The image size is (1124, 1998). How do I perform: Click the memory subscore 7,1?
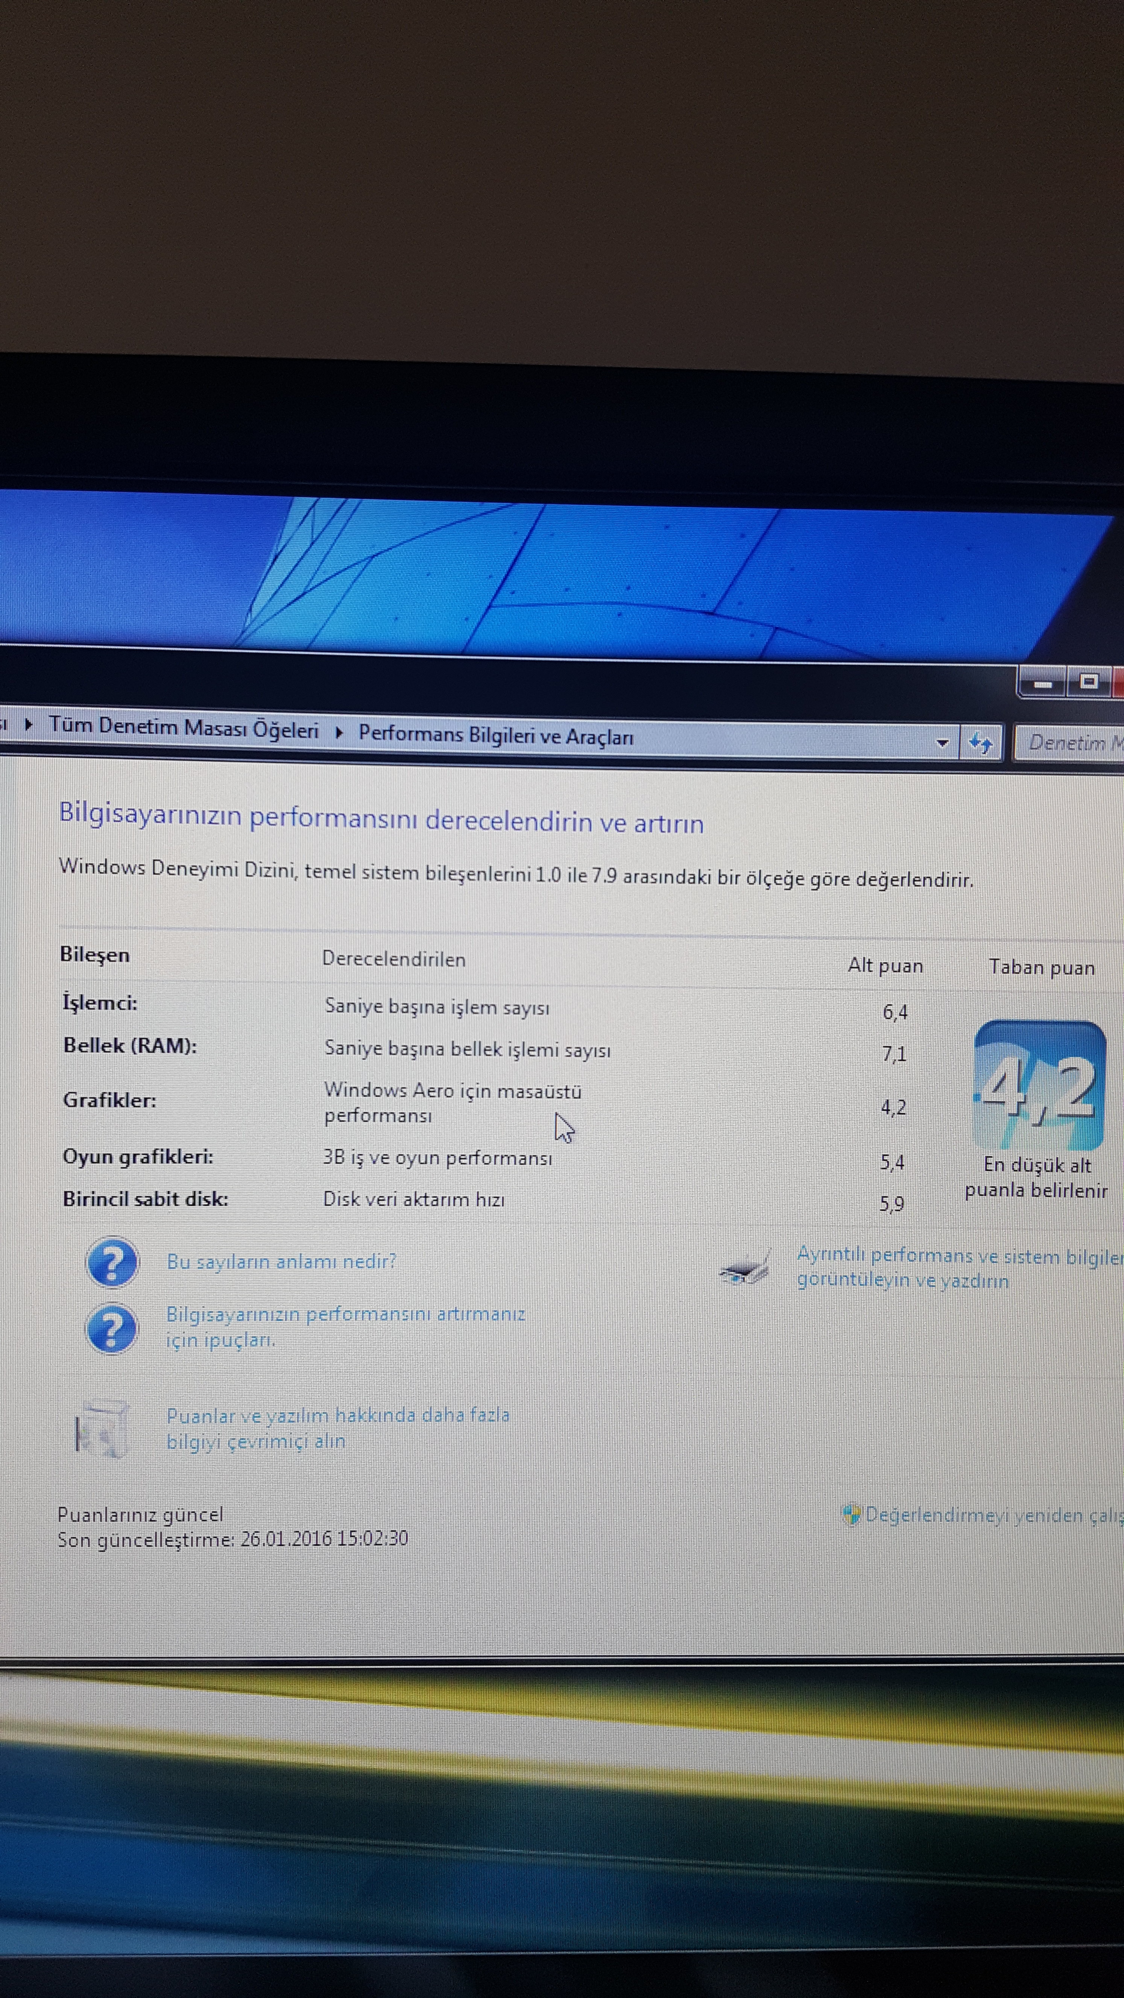(894, 1054)
